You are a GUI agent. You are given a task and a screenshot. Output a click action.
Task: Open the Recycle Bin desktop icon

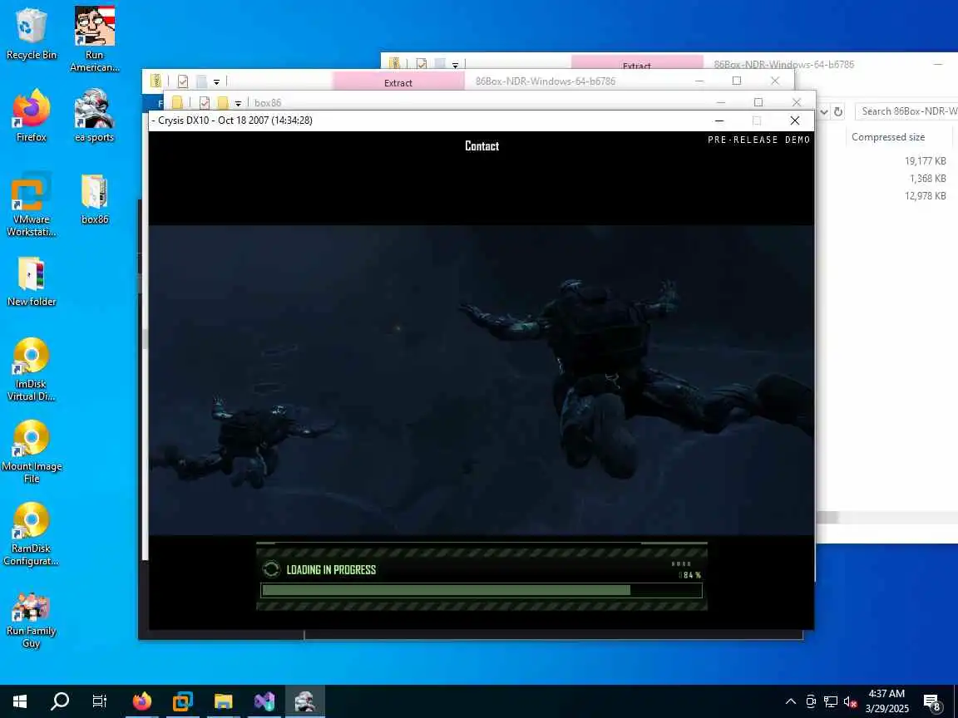tap(31, 33)
